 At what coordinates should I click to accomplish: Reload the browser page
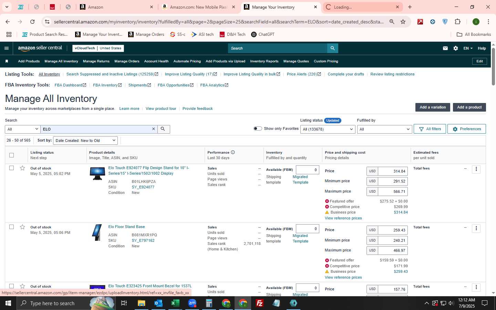[32, 22]
